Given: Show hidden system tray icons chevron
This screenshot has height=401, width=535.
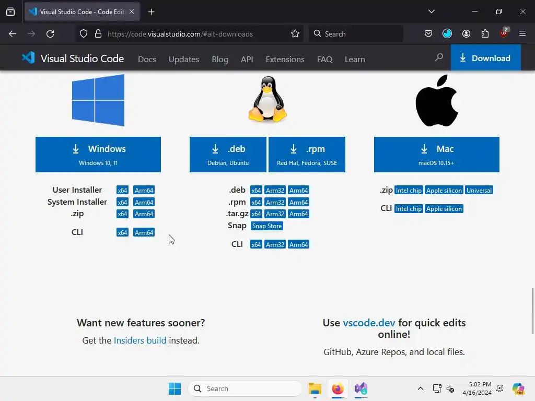Looking at the screenshot, I should pyautogui.click(x=421, y=388).
